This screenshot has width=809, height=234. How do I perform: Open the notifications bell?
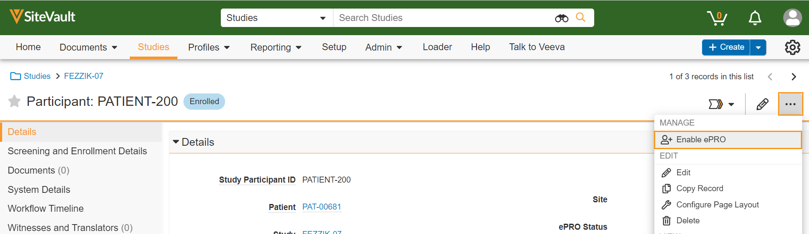pos(755,18)
